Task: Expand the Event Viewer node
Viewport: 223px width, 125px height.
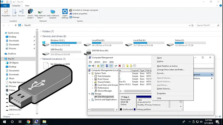Action: [x=92, y=79]
